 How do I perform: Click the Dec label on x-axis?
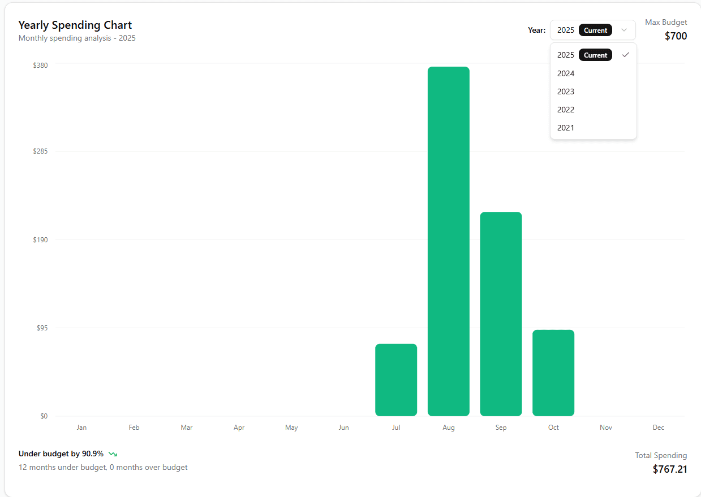(x=658, y=428)
